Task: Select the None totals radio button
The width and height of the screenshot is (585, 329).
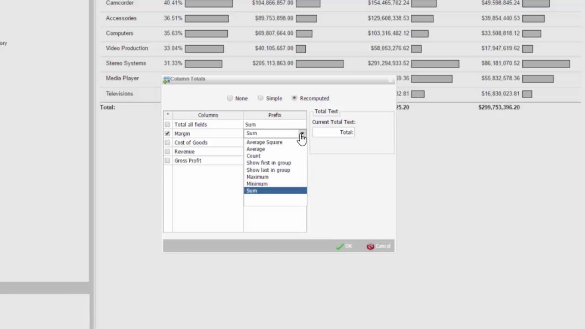Action: (x=230, y=98)
